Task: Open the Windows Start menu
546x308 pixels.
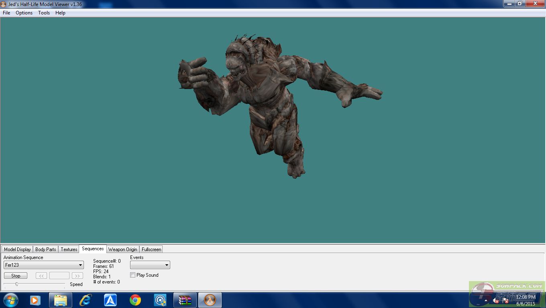Action: point(10,300)
